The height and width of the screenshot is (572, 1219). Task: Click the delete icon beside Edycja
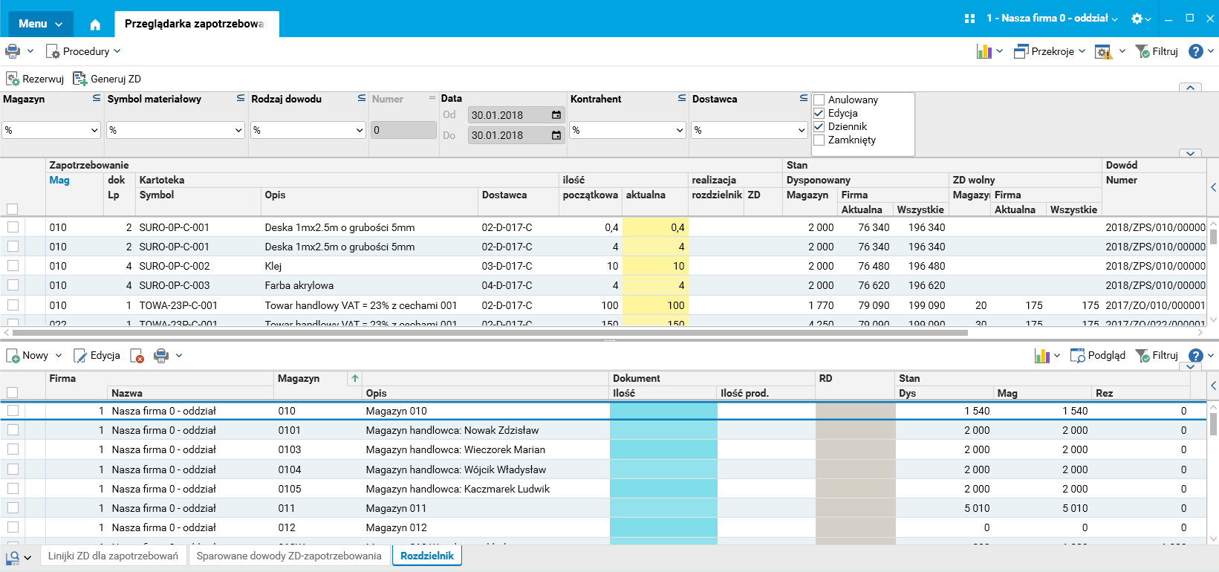[x=137, y=356]
